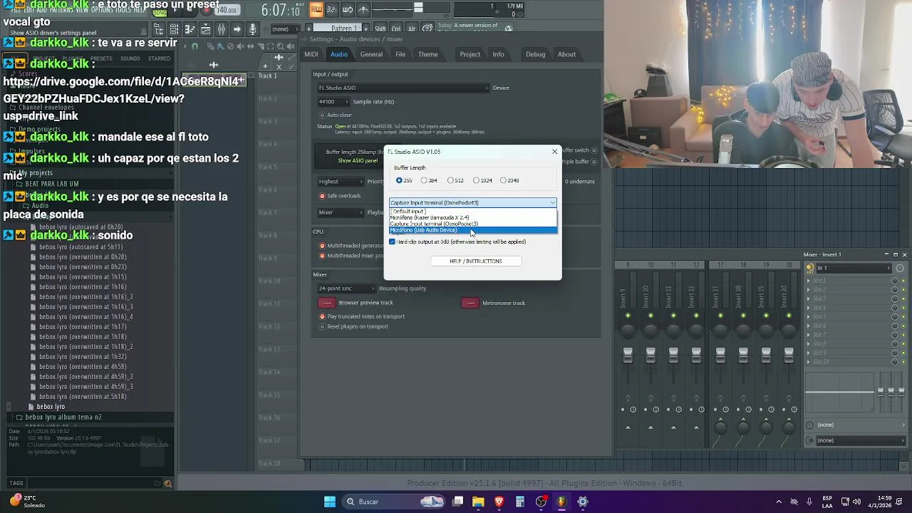Open the FL Studio ASIO device dropdown
Screen dimensions: 912x513
(x=403, y=88)
